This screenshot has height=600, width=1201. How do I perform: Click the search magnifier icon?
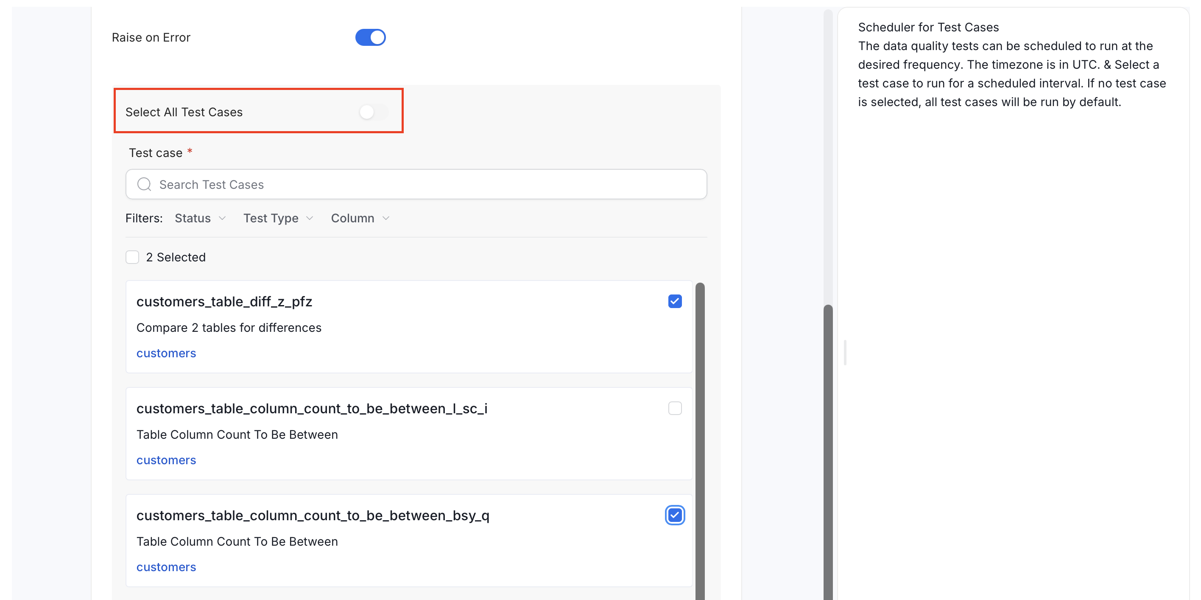click(x=144, y=184)
